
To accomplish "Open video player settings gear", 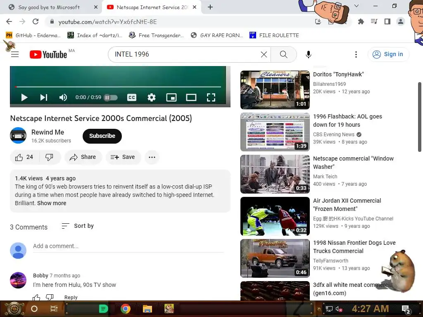I will coord(152,97).
